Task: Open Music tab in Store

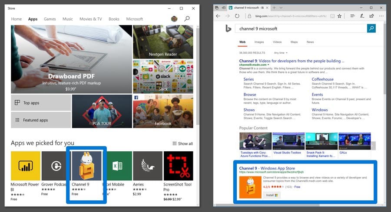Action: click(x=68, y=19)
